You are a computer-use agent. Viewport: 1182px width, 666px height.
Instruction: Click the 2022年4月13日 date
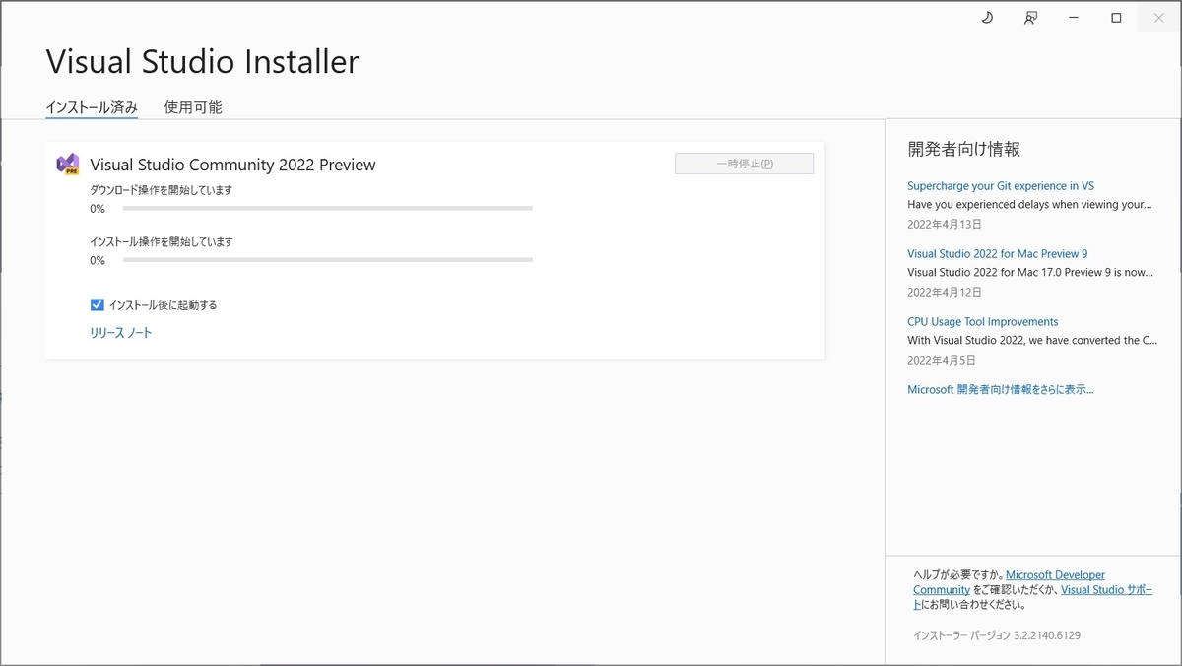(x=945, y=224)
